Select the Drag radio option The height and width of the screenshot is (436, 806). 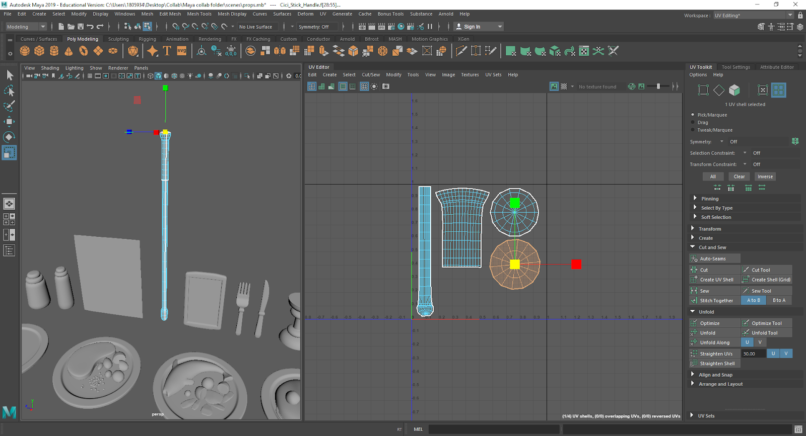coord(693,122)
